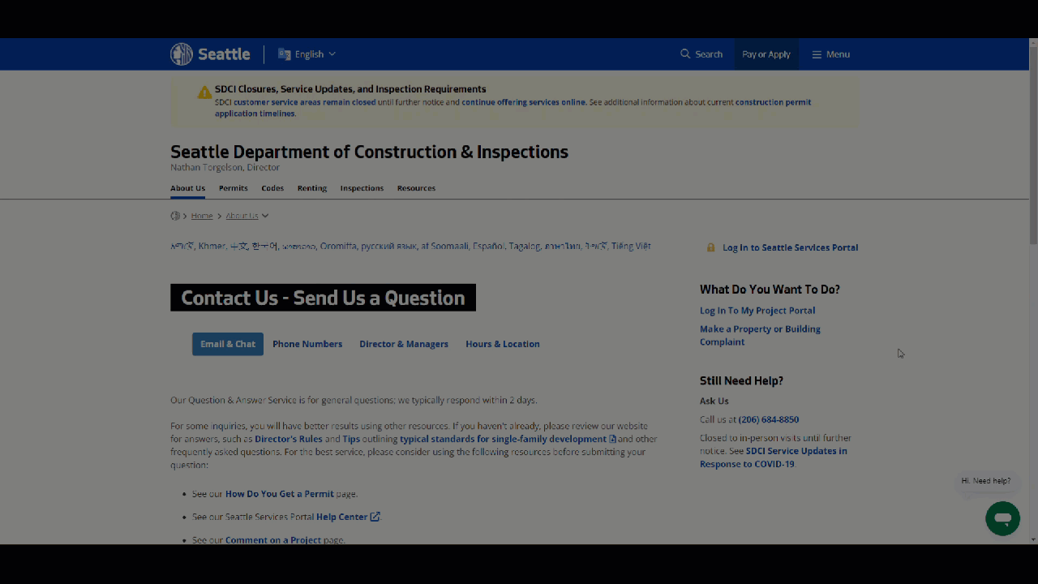The height and width of the screenshot is (584, 1038).
Task: Click the Pay or Apply button
Action: [x=766, y=54]
